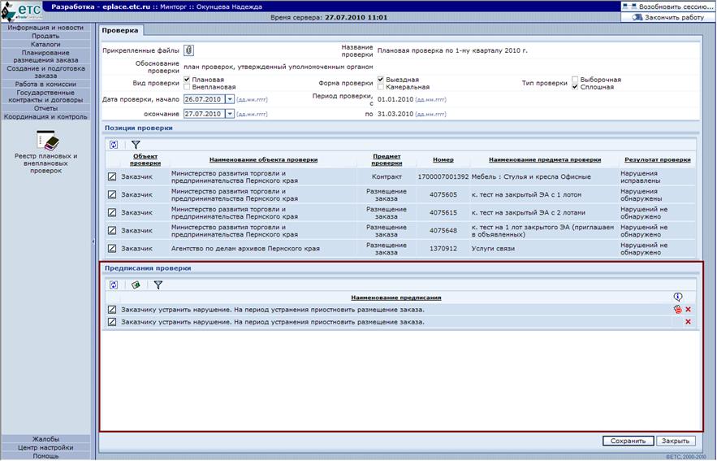Open filter in Позиции проверки toolbar
The image size is (717, 461).
tap(136, 145)
